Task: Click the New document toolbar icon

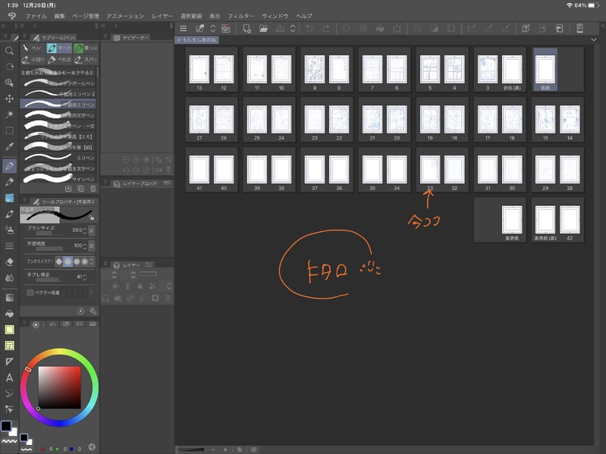Action: coord(246,29)
